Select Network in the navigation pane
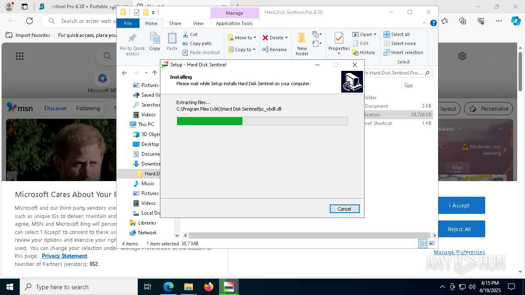Viewport: 525px width, 295px height. pyautogui.click(x=143, y=232)
